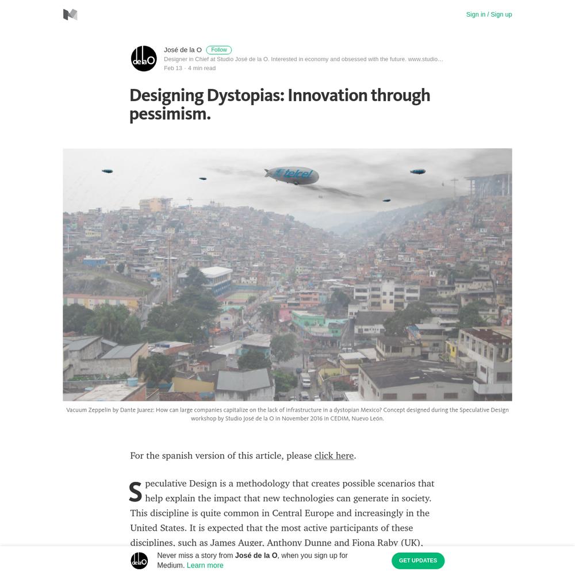575x575 pixels.
Task: Click the drop cap letter S
Action: click(x=135, y=492)
